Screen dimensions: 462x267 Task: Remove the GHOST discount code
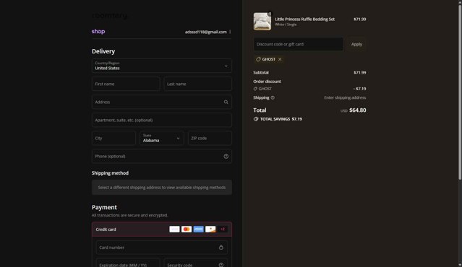[280, 59]
